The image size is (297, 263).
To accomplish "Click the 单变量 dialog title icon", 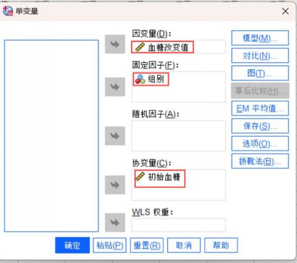I will 8,11.
